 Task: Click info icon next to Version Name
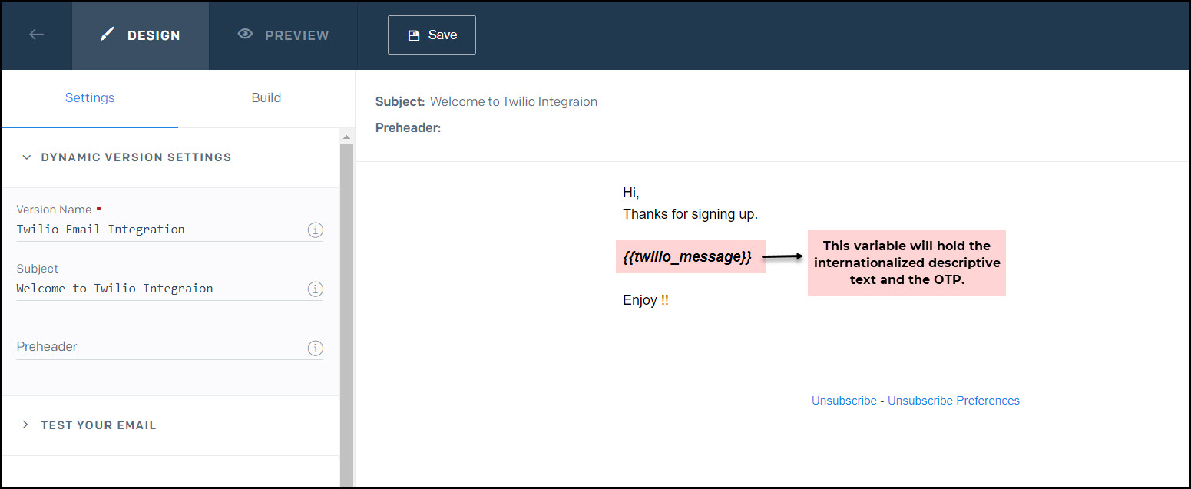point(316,230)
